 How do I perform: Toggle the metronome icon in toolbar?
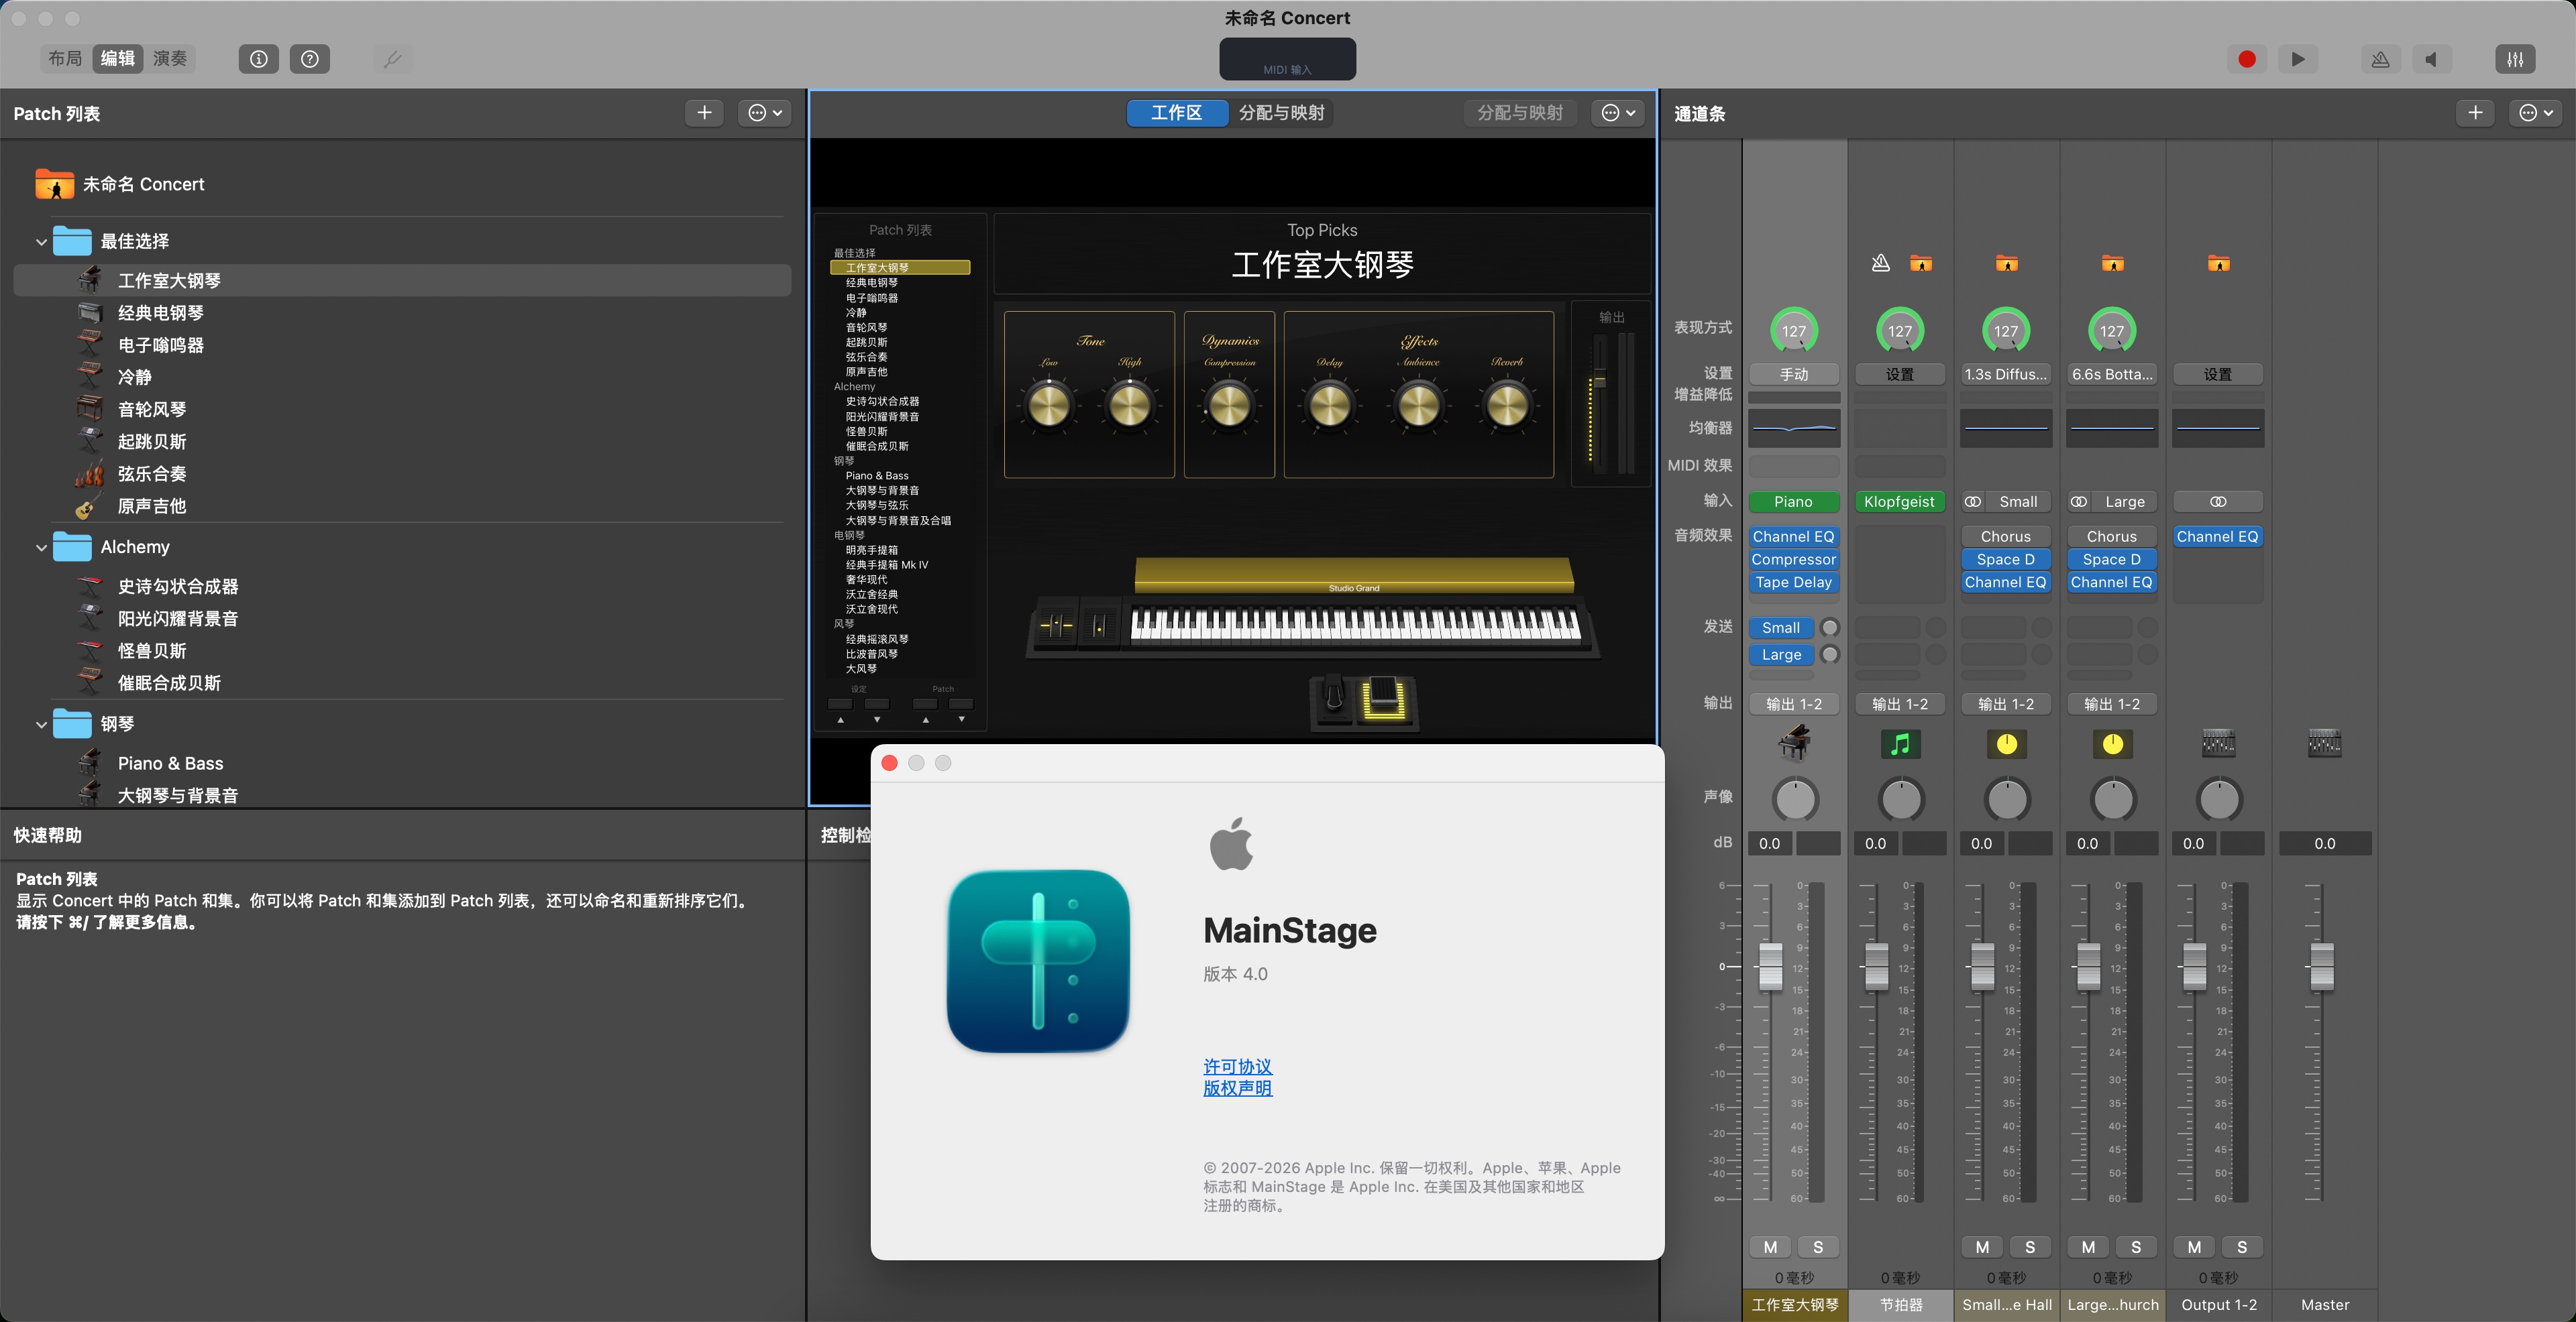[2380, 59]
